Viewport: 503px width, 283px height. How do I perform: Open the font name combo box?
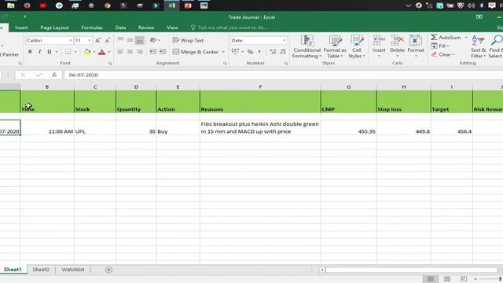49,40
